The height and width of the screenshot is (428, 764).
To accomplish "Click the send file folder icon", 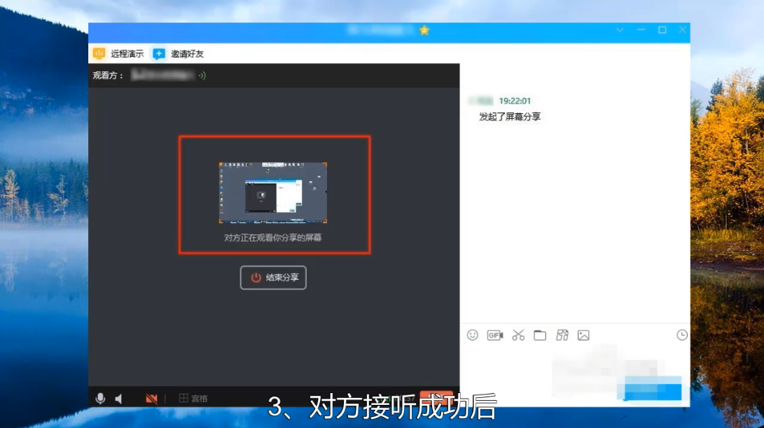I will (x=539, y=335).
